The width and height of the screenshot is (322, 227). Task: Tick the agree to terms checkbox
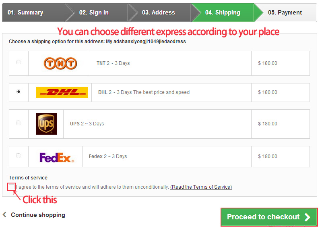pyautogui.click(x=12, y=187)
